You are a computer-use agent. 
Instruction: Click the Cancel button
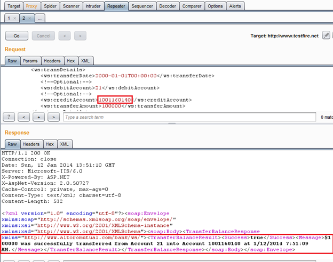(x=43, y=36)
